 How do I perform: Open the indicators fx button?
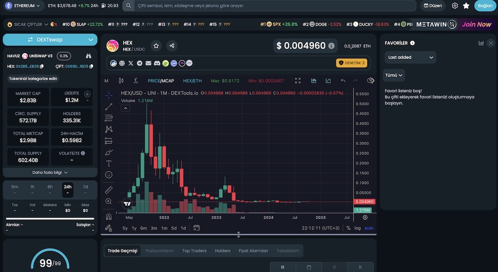point(136,80)
